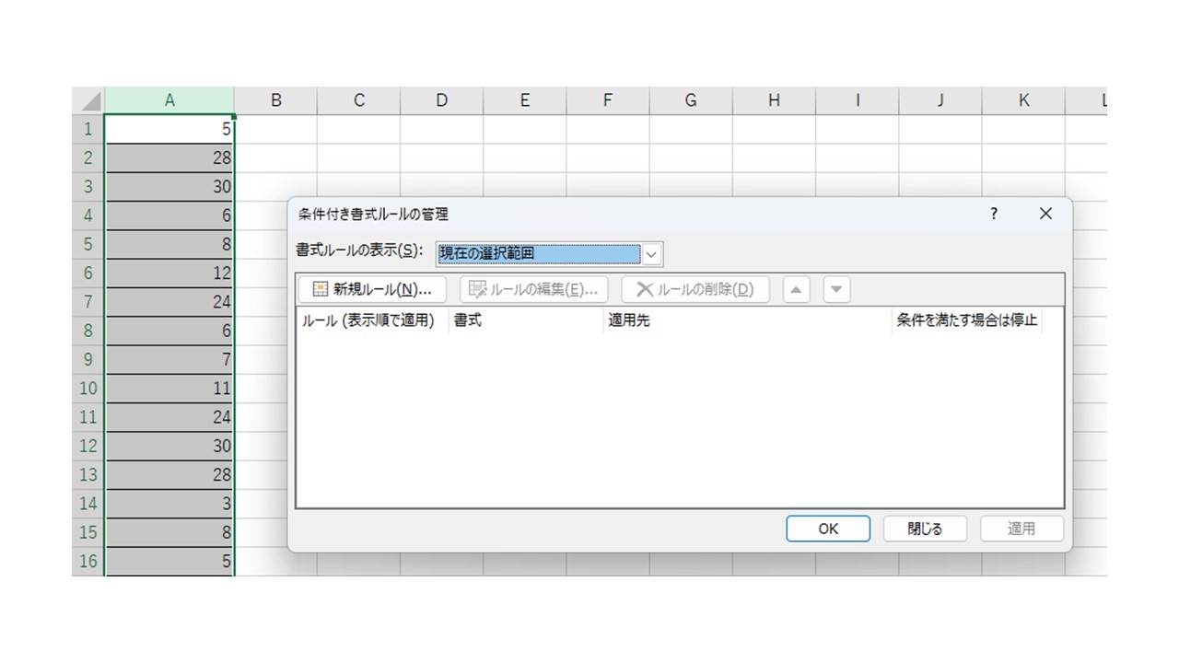Select row 8 header
The width and height of the screenshot is (1179, 663).
pyautogui.click(x=88, y=331)
